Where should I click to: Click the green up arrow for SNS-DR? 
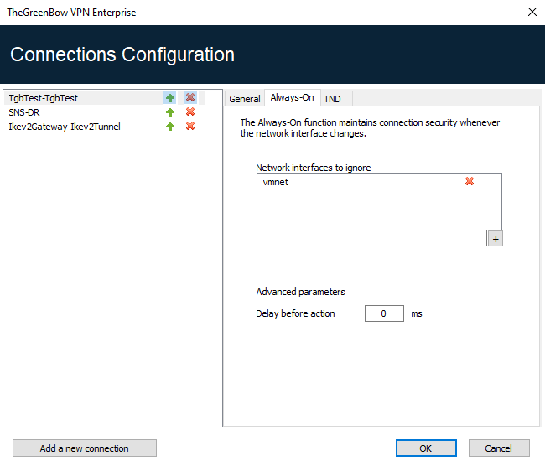pos(170,112)
